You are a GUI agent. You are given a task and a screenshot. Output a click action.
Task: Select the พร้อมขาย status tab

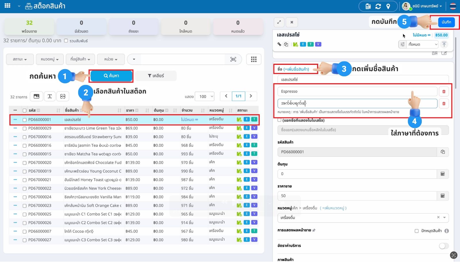point(29,26)
